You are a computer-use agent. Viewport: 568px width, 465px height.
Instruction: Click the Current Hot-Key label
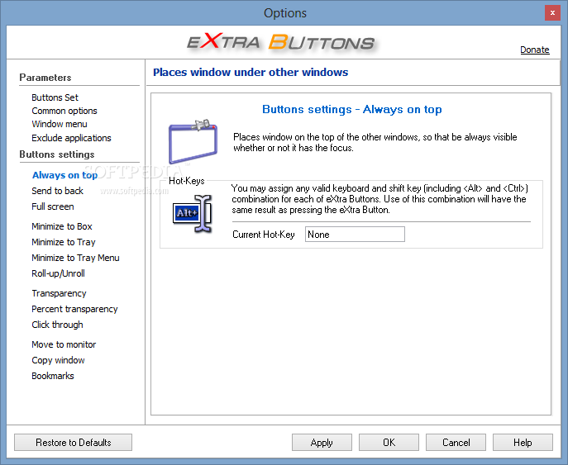pyautogui.click(x=264, y=235)
